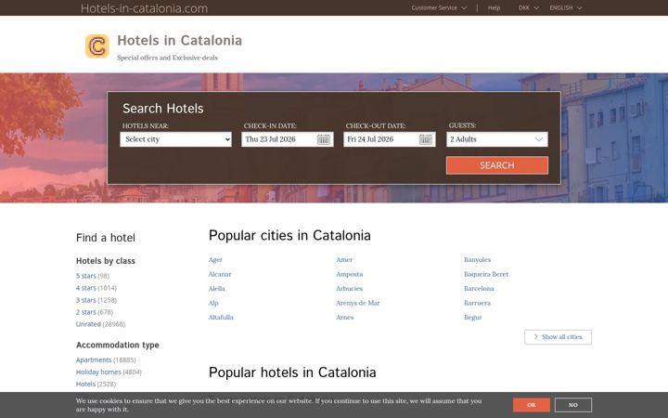Open the Banyoles city link

click(477, 260)
